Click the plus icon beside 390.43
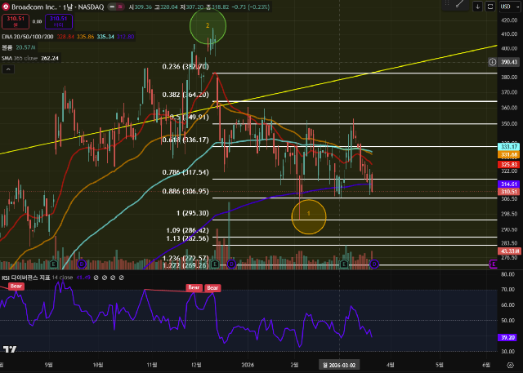This screenshot has width=523, height=373. tap(492, 62)
